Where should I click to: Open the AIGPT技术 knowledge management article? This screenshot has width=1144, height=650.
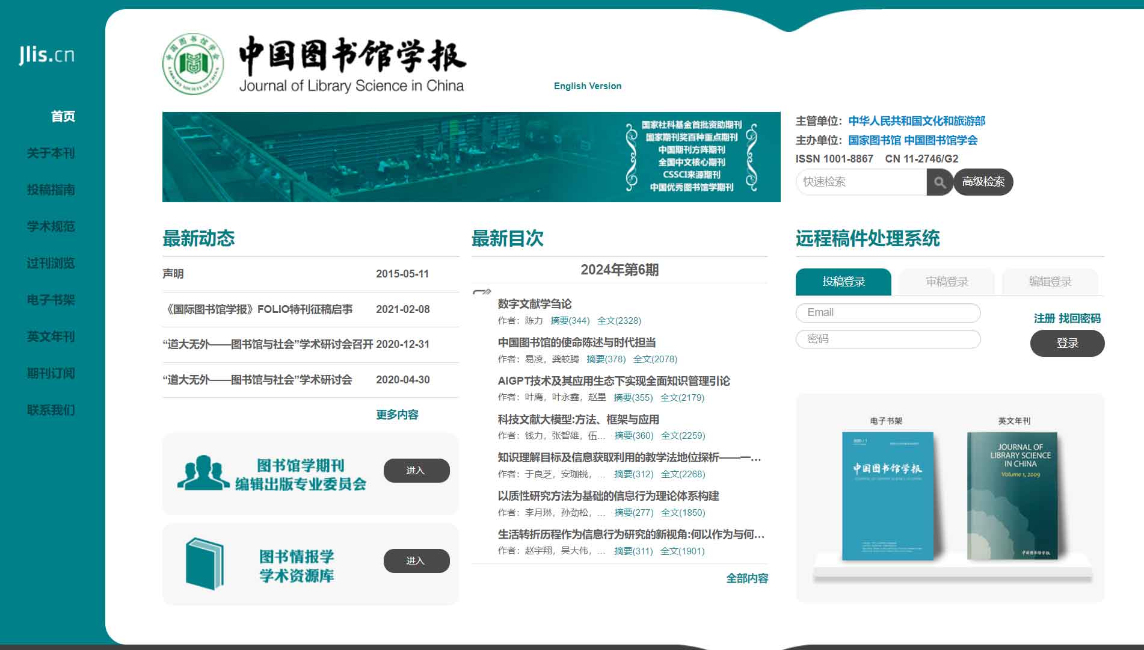614,381
